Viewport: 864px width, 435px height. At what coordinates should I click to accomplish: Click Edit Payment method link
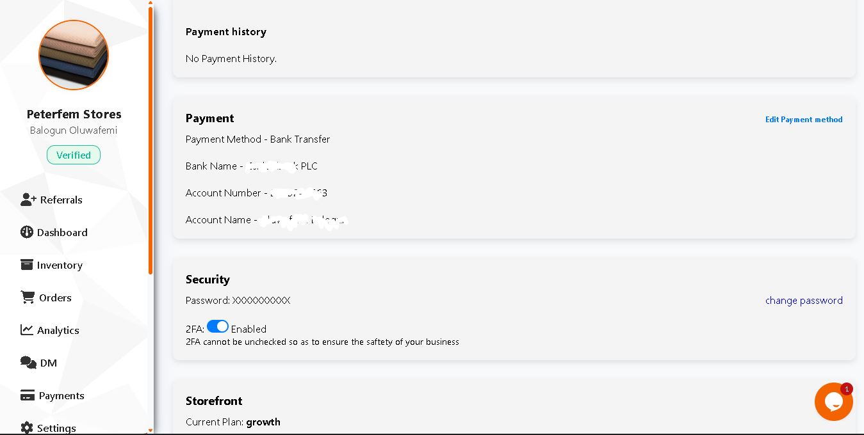coord(804,120)
